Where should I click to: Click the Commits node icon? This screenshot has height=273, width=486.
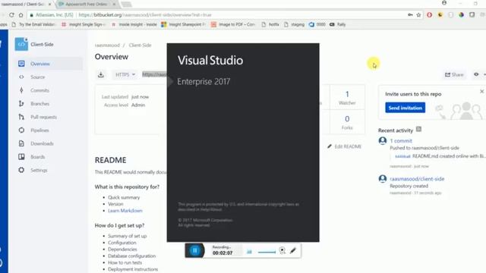[x=21, y=90]
